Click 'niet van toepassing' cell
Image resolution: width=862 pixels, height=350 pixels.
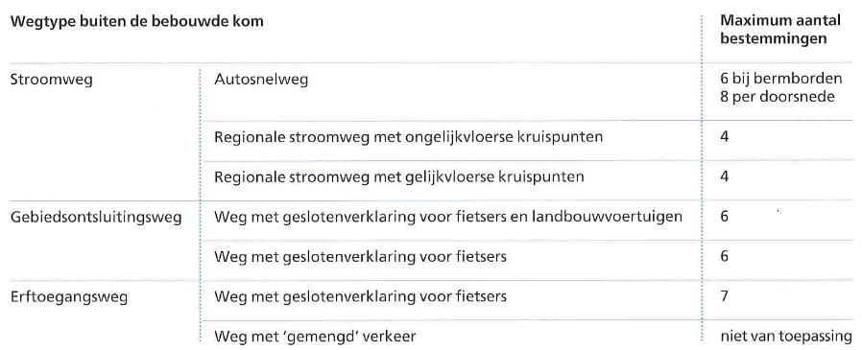[787, 336]
